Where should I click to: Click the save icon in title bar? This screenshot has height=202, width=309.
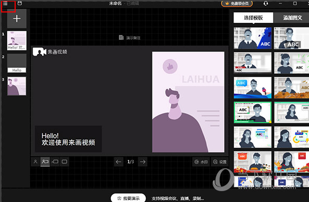pos(20,3)
